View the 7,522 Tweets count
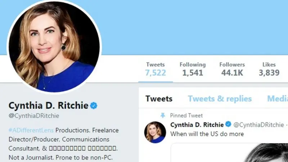This screenshot has height=162, width=288. point(156,69)
